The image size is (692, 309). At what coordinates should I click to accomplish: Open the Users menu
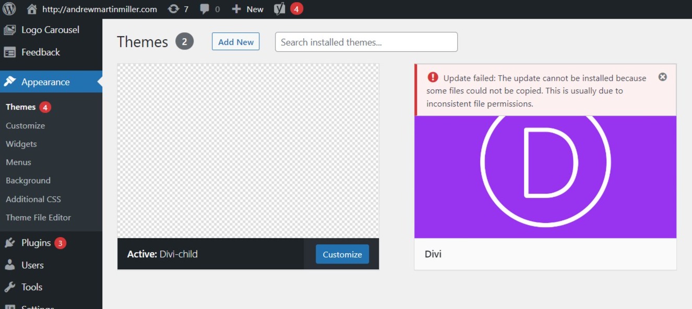coord(32,265)
